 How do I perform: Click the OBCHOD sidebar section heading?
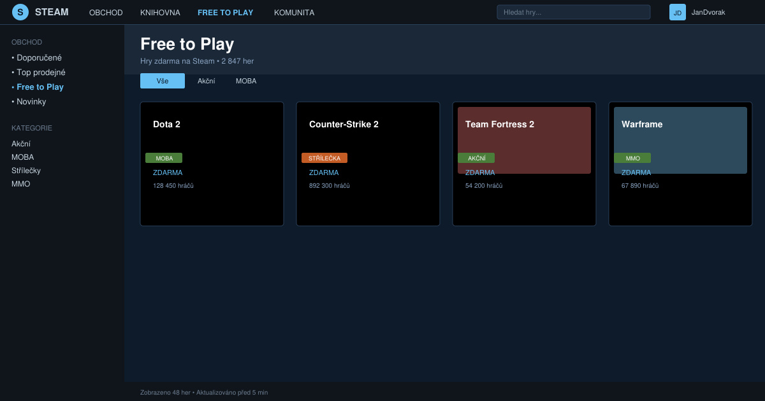point(27,42)
